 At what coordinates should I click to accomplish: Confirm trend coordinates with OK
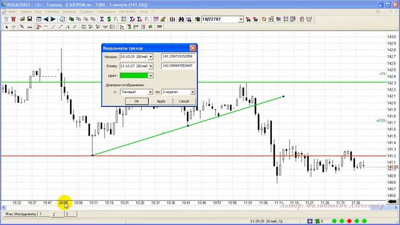[136, 101]
